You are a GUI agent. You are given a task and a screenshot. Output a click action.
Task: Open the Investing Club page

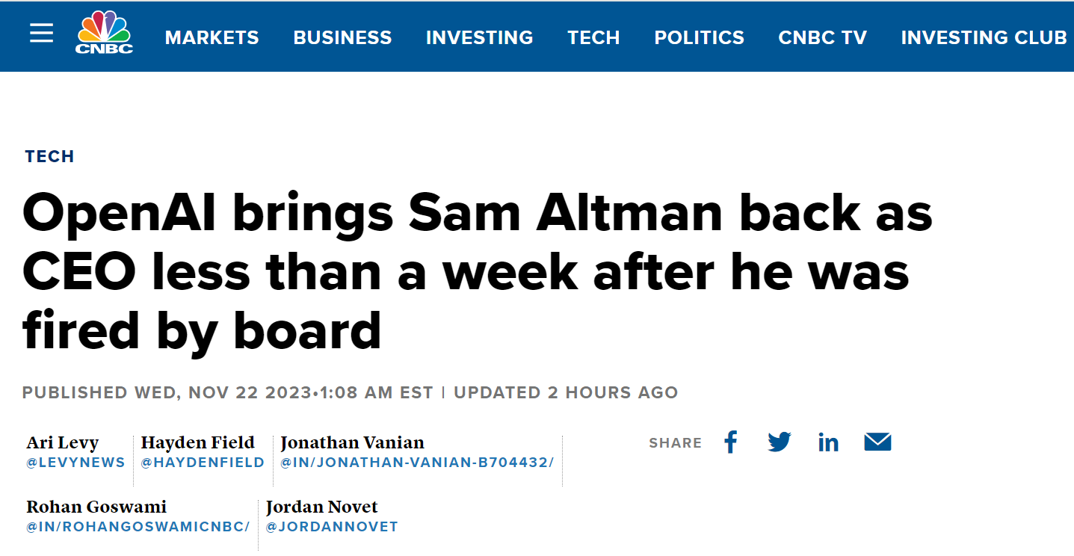984,37
